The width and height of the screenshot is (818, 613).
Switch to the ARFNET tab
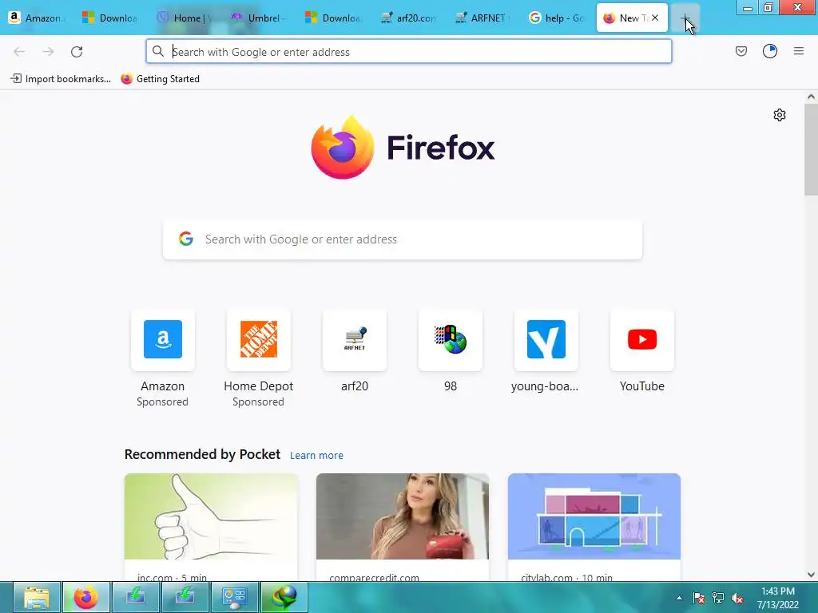tap(483, 18)
